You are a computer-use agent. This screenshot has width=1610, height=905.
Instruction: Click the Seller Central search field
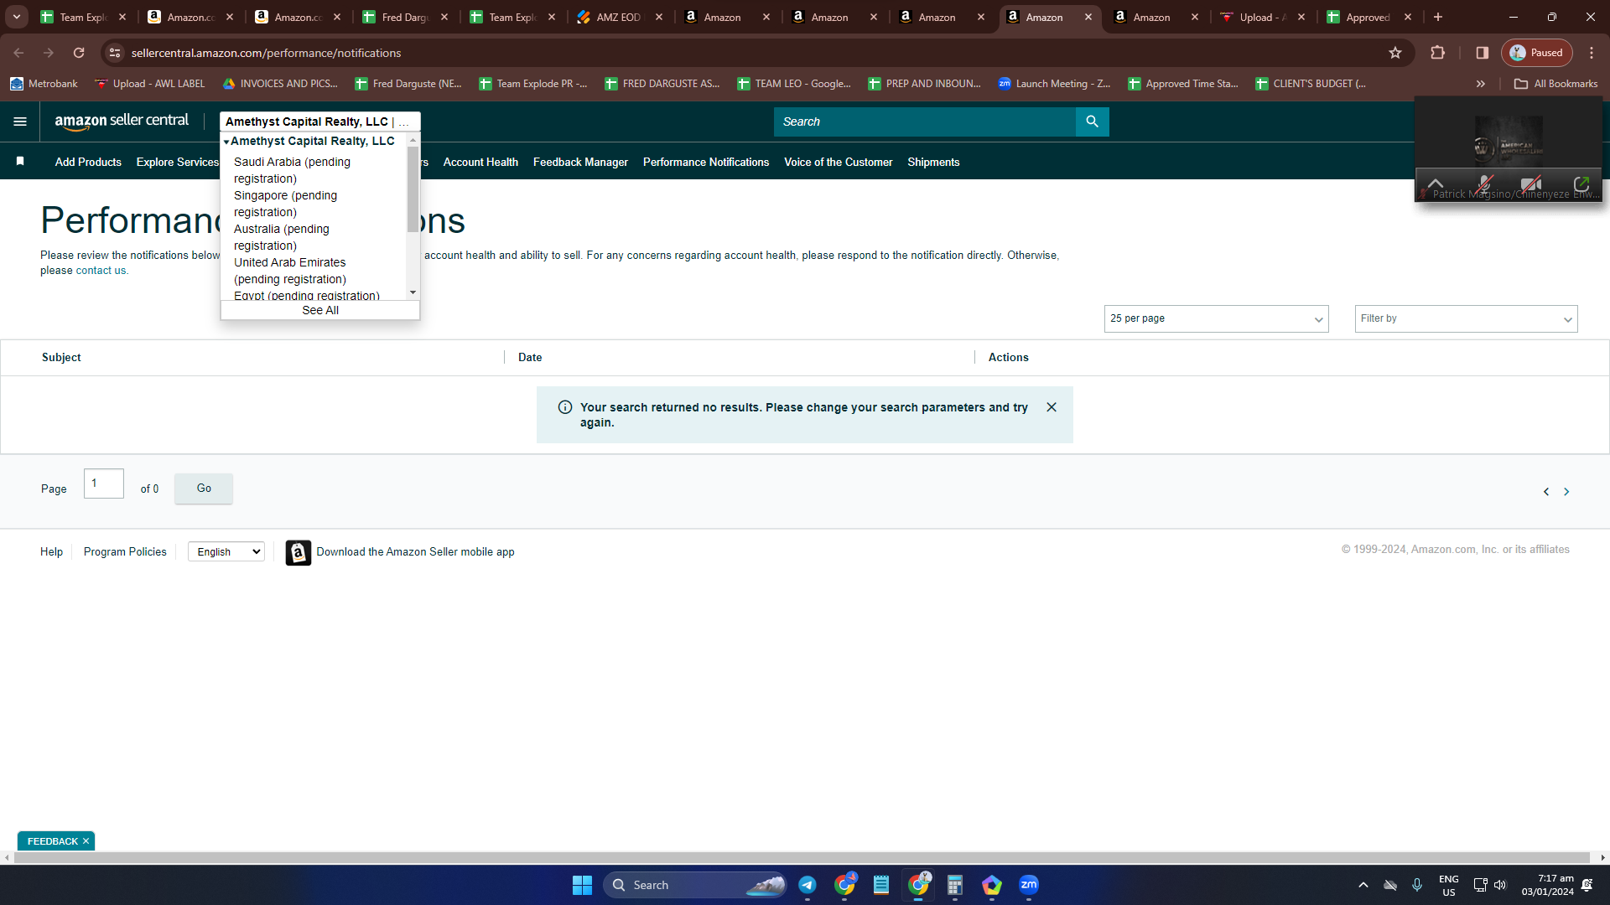click(924, 122)
